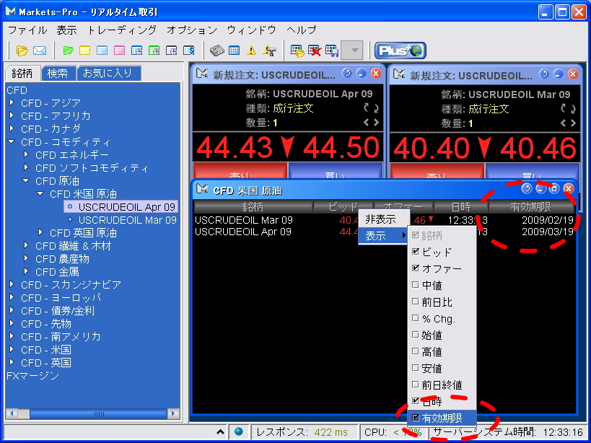Open the pink list window icon
The width and height of the screenshot is (591, 443).
(x=120, y=51)
